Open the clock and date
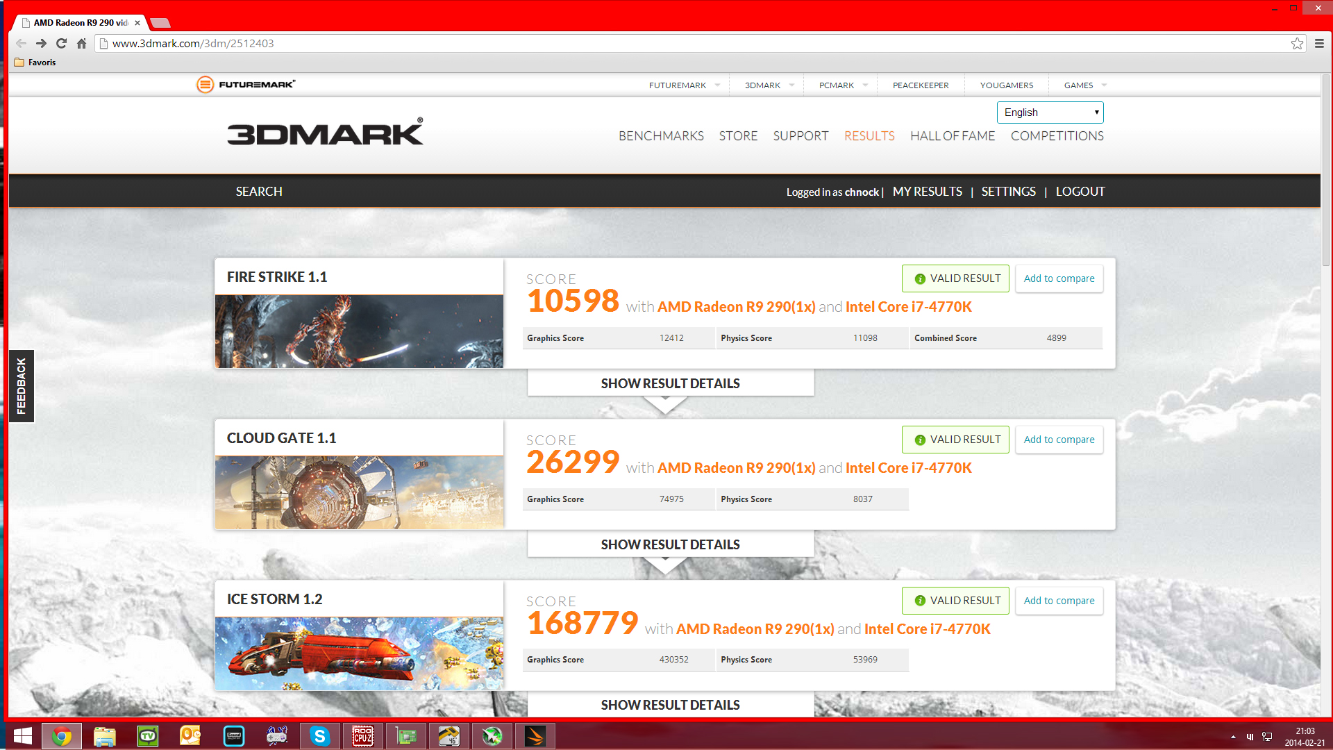 point(1305,737)
